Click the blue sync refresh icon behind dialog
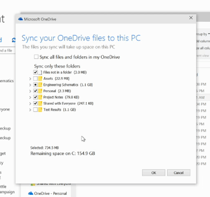Viewport: 210px width, 197px height. tap(13, 40)
